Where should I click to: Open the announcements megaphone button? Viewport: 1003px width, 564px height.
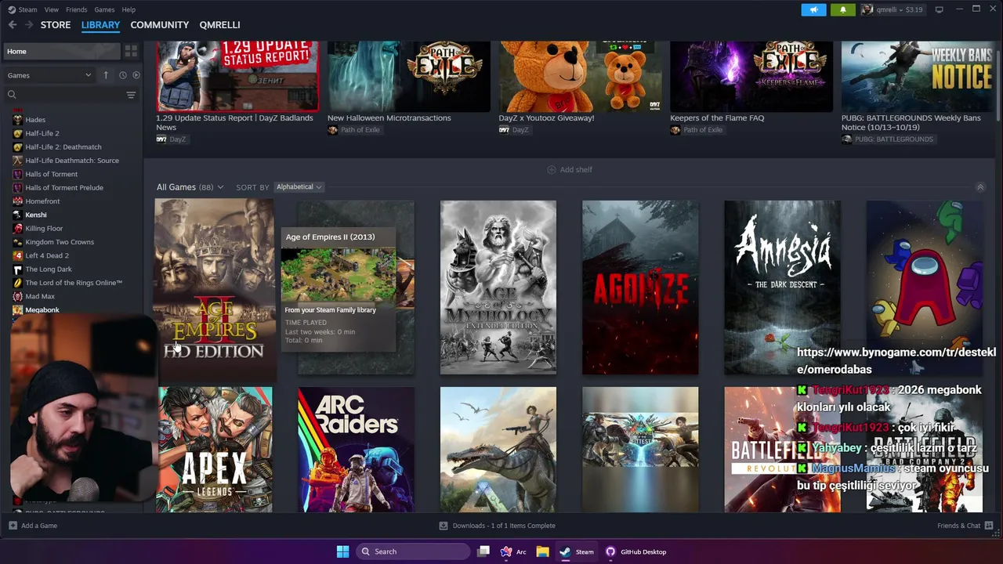coord(813,9)
